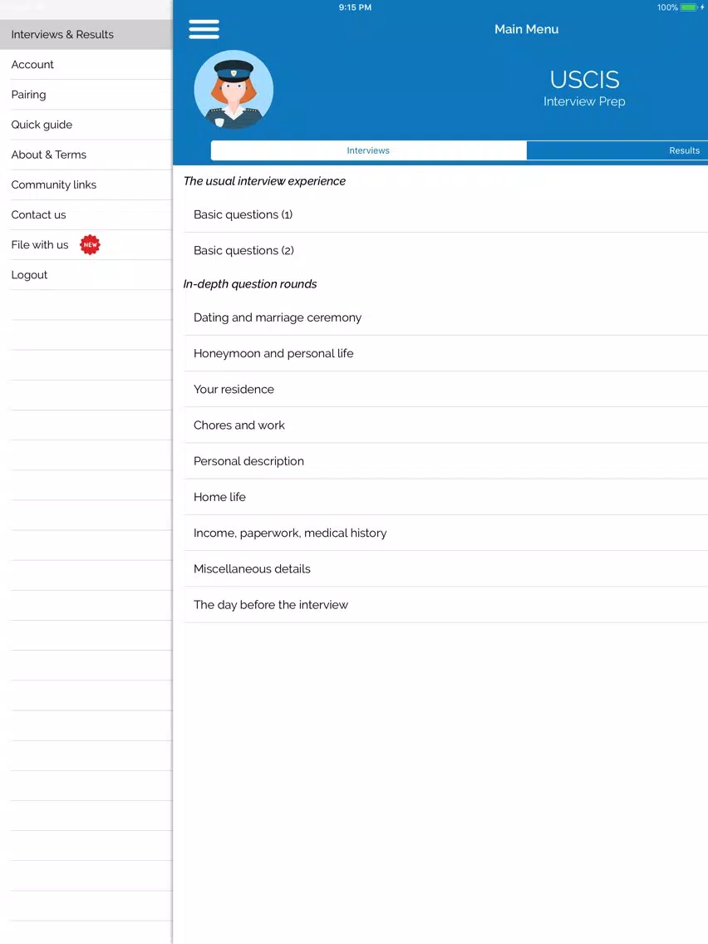
Task: Open Home life round
Action: click(445, 497)
